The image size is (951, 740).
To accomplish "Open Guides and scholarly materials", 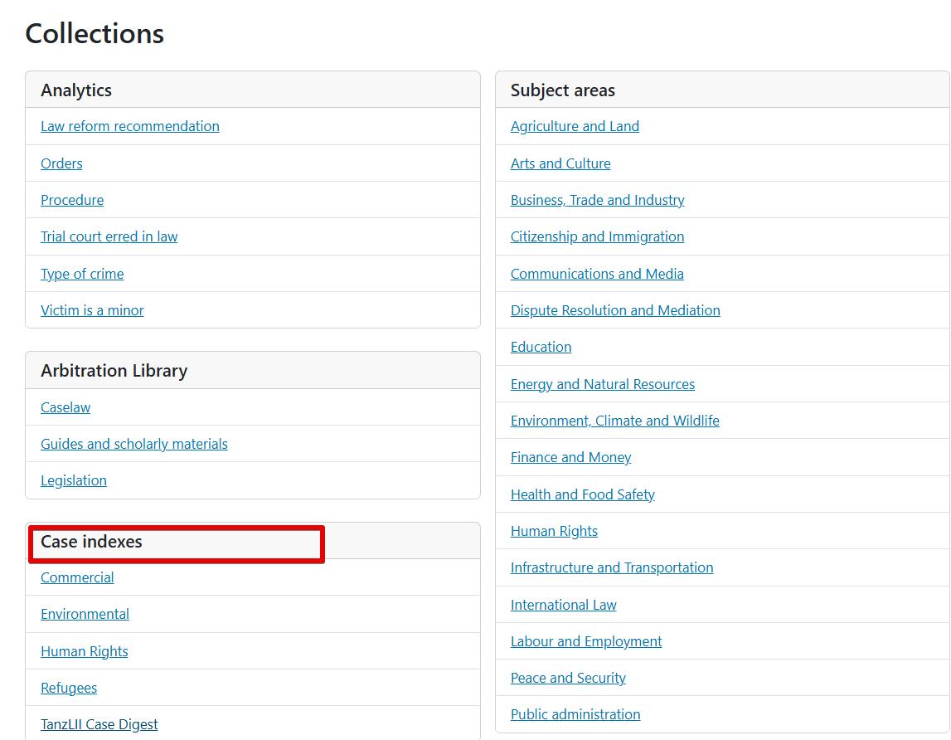I will [x=133, y=444].
